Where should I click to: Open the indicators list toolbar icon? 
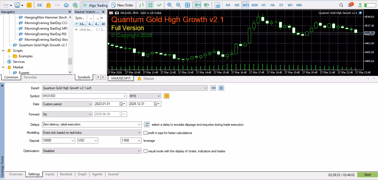pyautogui.click(x=17, y=5)
